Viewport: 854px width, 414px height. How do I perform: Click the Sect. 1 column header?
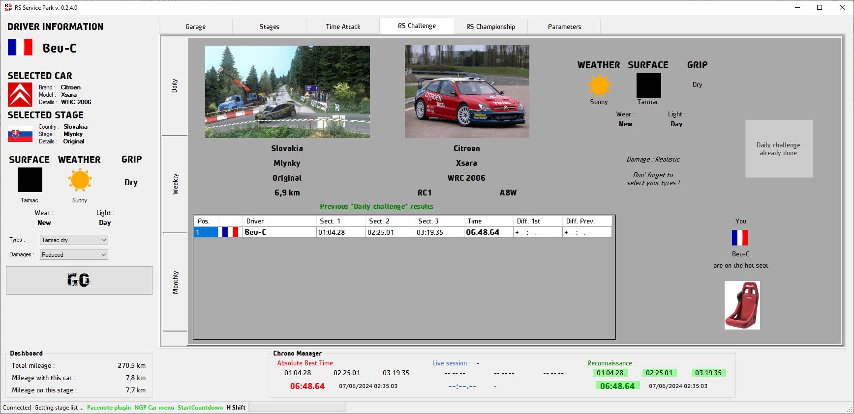(x=341, y=221)
